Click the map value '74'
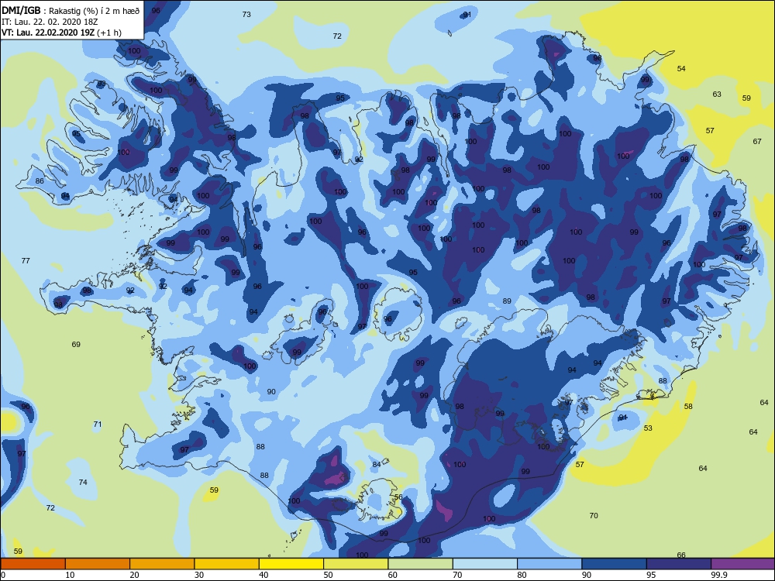This screenshot has height=581, width=775. [83, 483]
